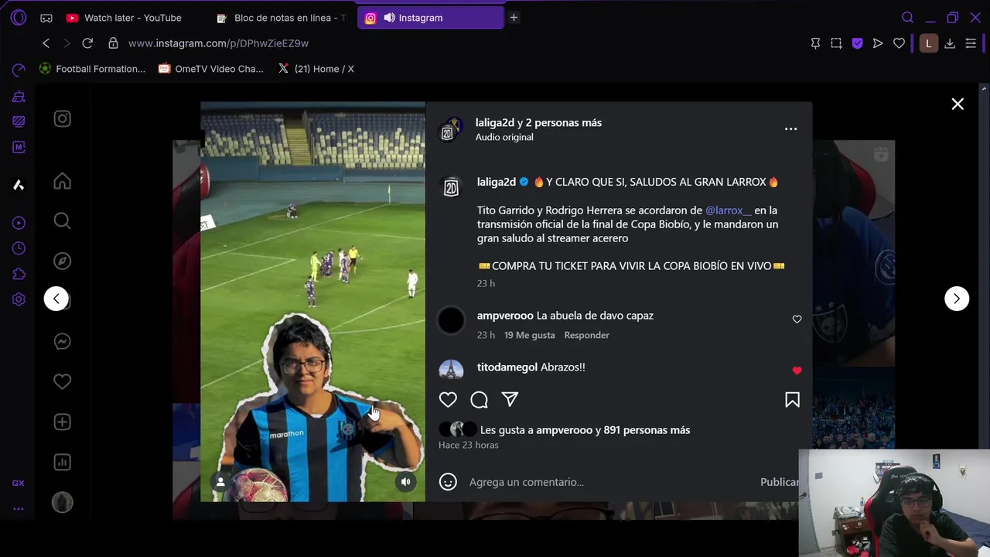This screenshot has height=557, width=990.
Task: Open the Explore compass icon
Action: click(63, 261)
